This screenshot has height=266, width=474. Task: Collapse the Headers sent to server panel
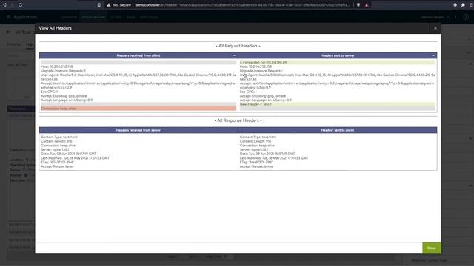click(x=433, y=55)
